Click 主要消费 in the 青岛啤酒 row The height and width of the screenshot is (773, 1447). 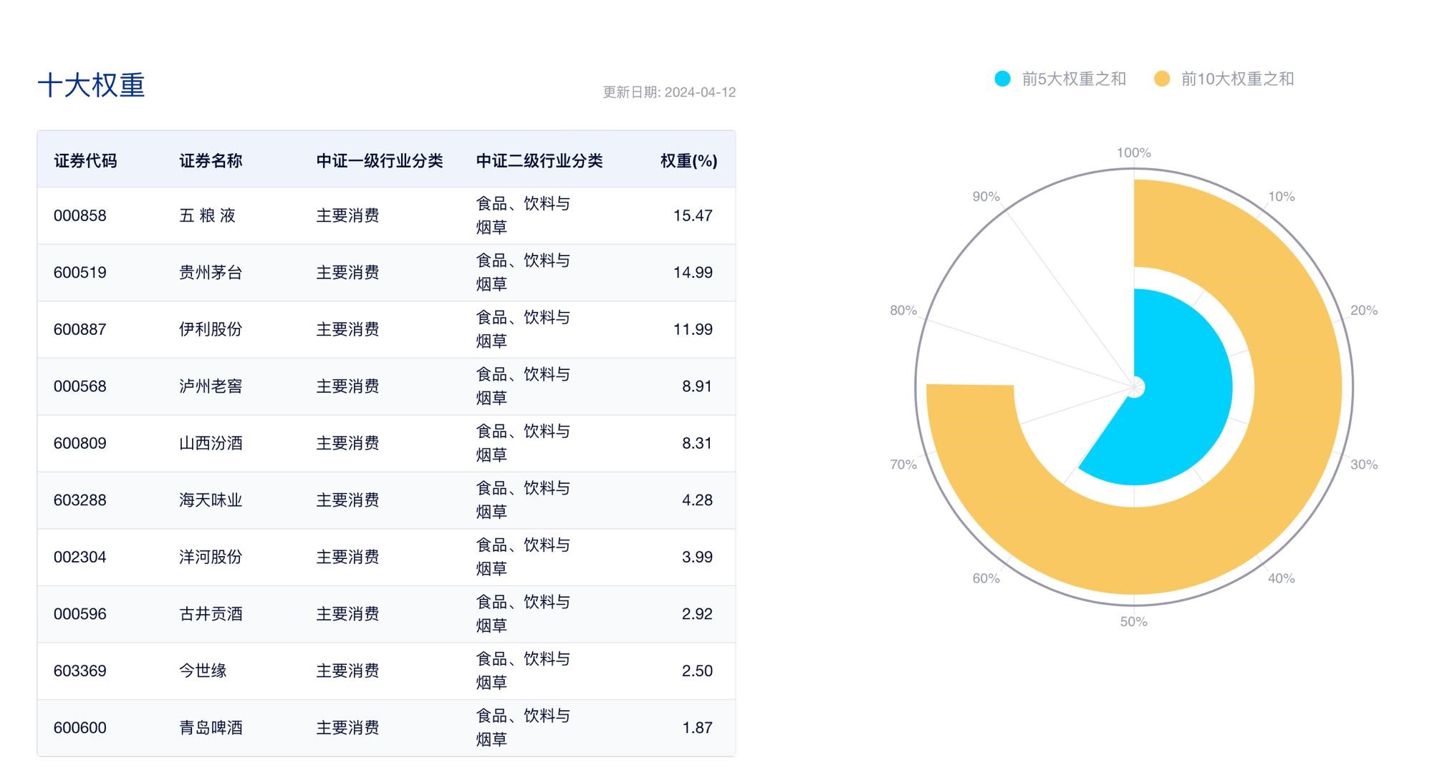click(x=347, y=727)
